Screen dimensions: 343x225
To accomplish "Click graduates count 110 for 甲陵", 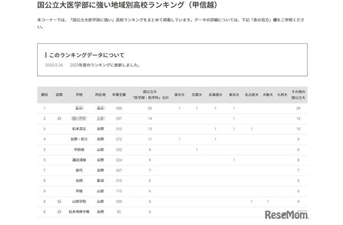I will [119, 191].
